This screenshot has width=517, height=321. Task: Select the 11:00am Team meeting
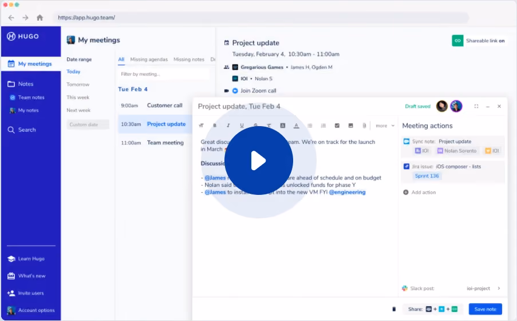155,143
